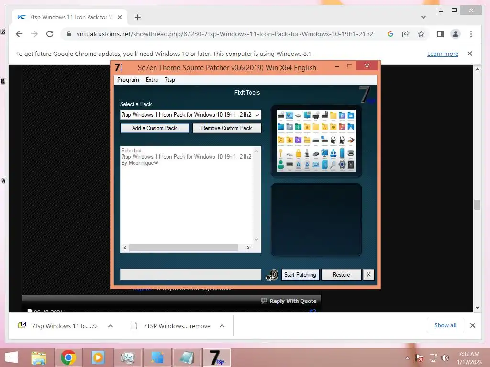
Task: Click the network tray icon
Action: pyautogui.click(x=433, y=358)
